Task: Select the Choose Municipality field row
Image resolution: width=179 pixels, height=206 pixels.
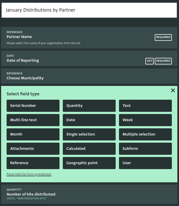Action: pyautogui.click(x=89, y=76)
